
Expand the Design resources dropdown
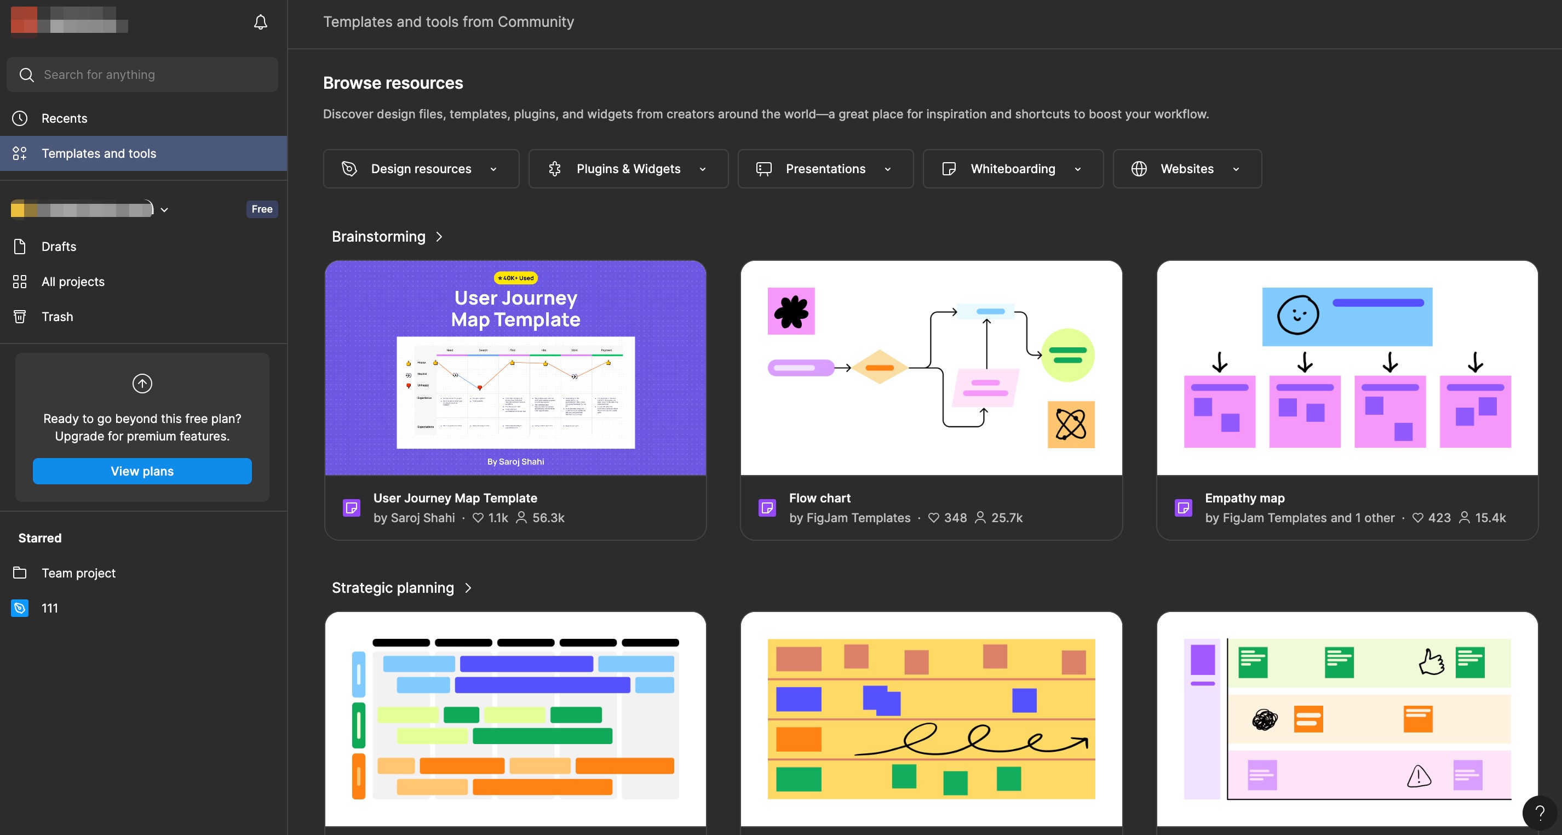click(x=421, y=169)
